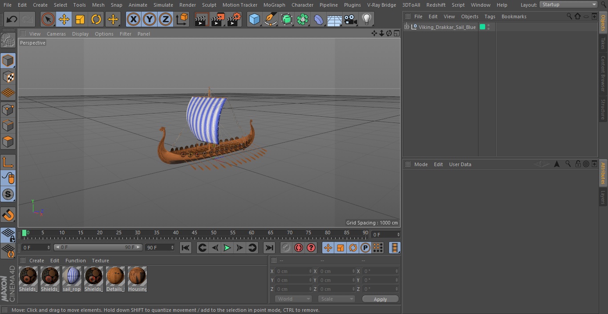Switch to Points mode
This screenshot has width=608, height=314.
(8, 110)
